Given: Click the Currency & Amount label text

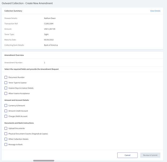Looking at the screenshot, I should point(17,105).
